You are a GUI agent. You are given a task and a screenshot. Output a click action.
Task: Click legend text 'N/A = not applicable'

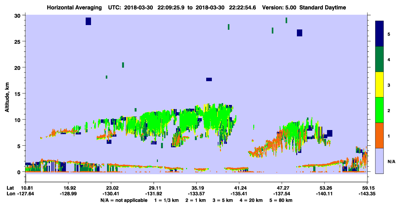pos(124,200)
